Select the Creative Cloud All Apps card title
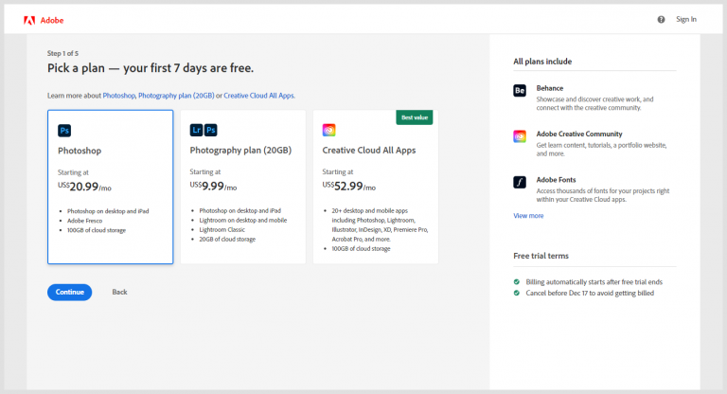Image resolution: width=727 pixels, height=394 pixels. tap(369, 151)
